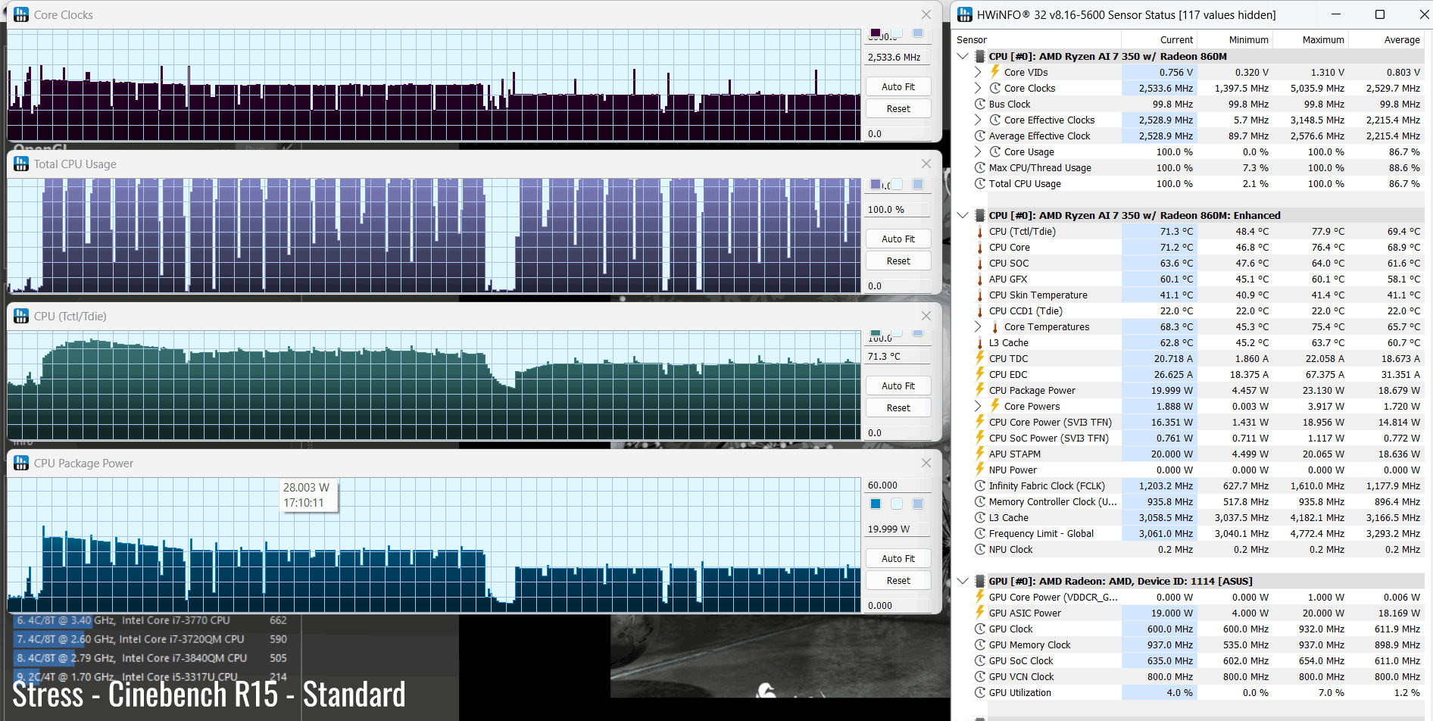Expand the Core VIDs sensor group
1433x721 pixels.
point(978,72)
